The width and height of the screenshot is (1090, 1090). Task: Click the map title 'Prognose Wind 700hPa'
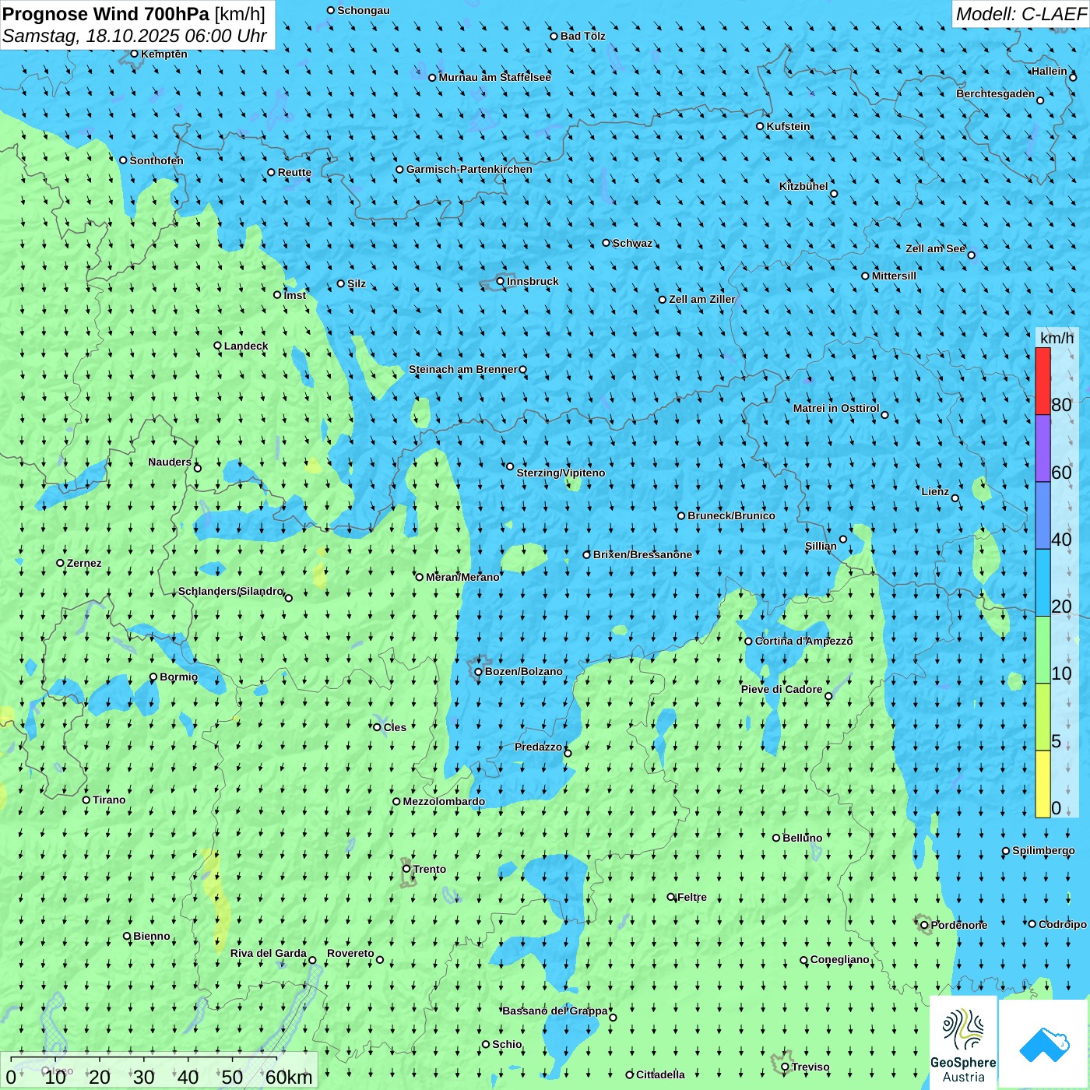click(x=106, y=14)
